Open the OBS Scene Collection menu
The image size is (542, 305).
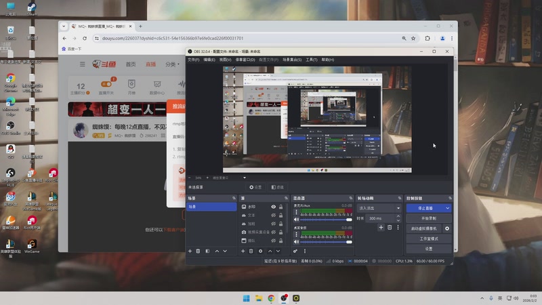(x=292, y=60)
